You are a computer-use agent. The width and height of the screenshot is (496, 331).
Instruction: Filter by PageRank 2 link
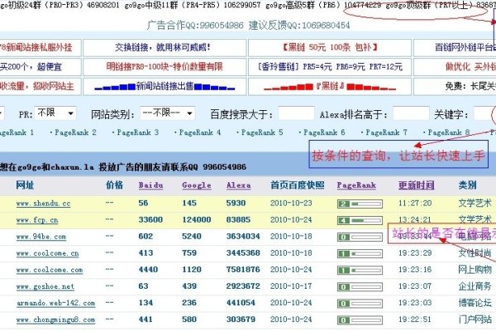75,132
